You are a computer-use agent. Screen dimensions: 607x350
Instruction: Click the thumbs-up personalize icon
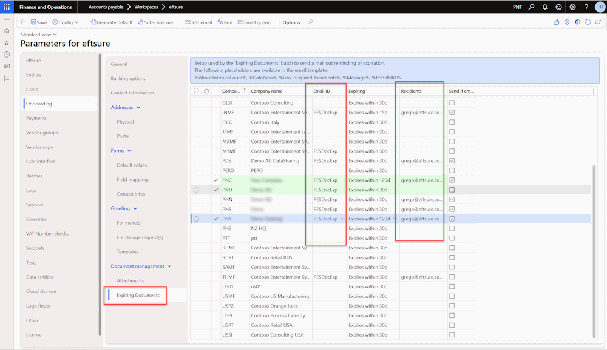click(x=556, y=22)
